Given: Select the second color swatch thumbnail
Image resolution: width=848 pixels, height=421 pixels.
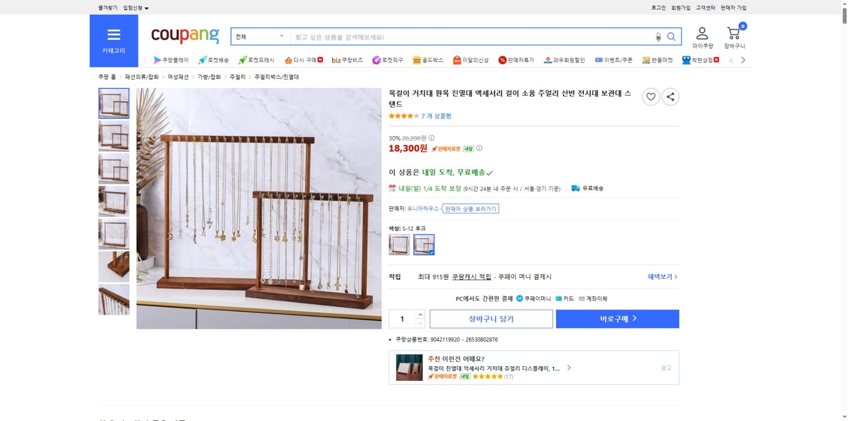Looking at the screenshot, I should click(424, 245).
